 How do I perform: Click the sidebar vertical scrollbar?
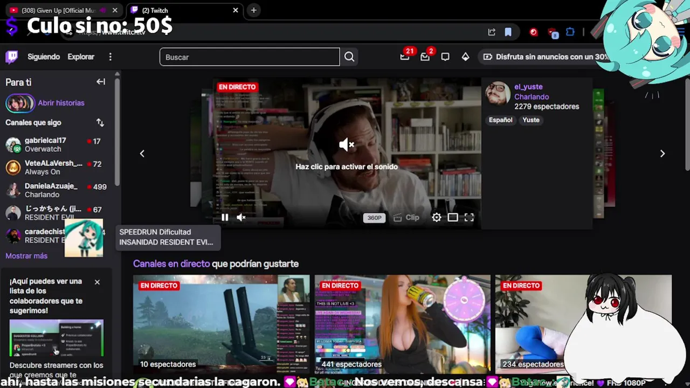pos(117,132)
